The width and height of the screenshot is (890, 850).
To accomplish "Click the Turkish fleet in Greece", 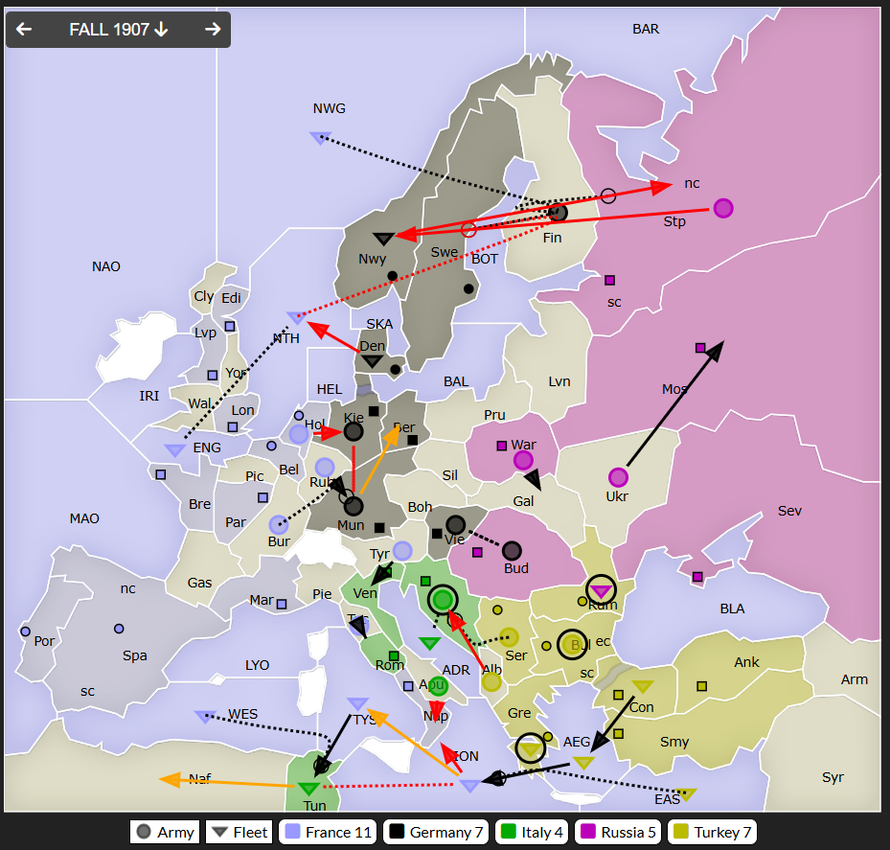I will (531, 749).
